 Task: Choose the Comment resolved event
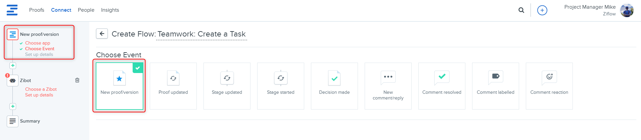442,86
